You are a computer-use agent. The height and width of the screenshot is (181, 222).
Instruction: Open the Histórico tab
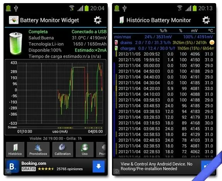point(15,150)
